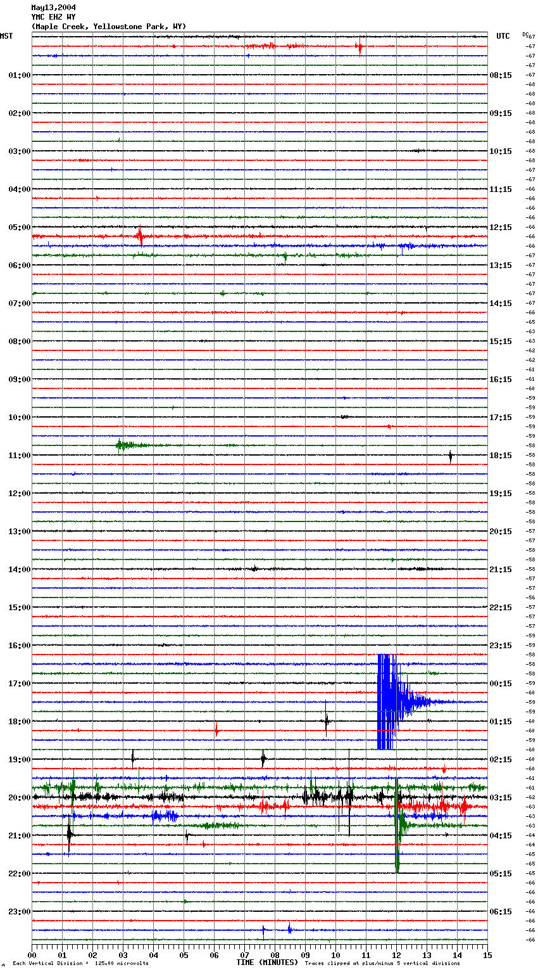Click the 12:15 UTC time label
This screenshot has height=972, width=538.
click(x=501, y=227)
